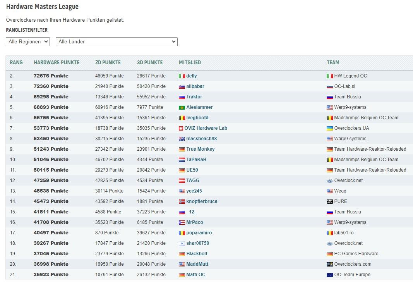
Task: Click the Ukrainian flag beside Overclockers.UA
Action: click(x=329, y=129)
